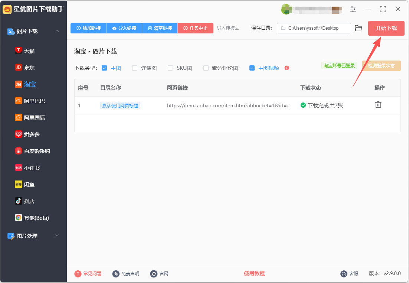Click 添加链接 add link button
This screenshot has width=409, height=283.
click(x=88, y=28)
